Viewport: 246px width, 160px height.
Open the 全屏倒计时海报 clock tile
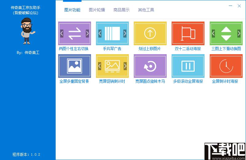coord(226,66)
